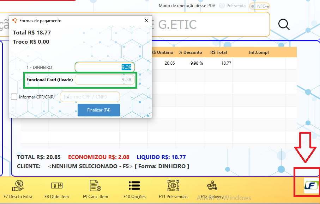Close the Formas de pagamento dialog
The image size is (320, 204).
pyautogui.click(x=146, y=20)
